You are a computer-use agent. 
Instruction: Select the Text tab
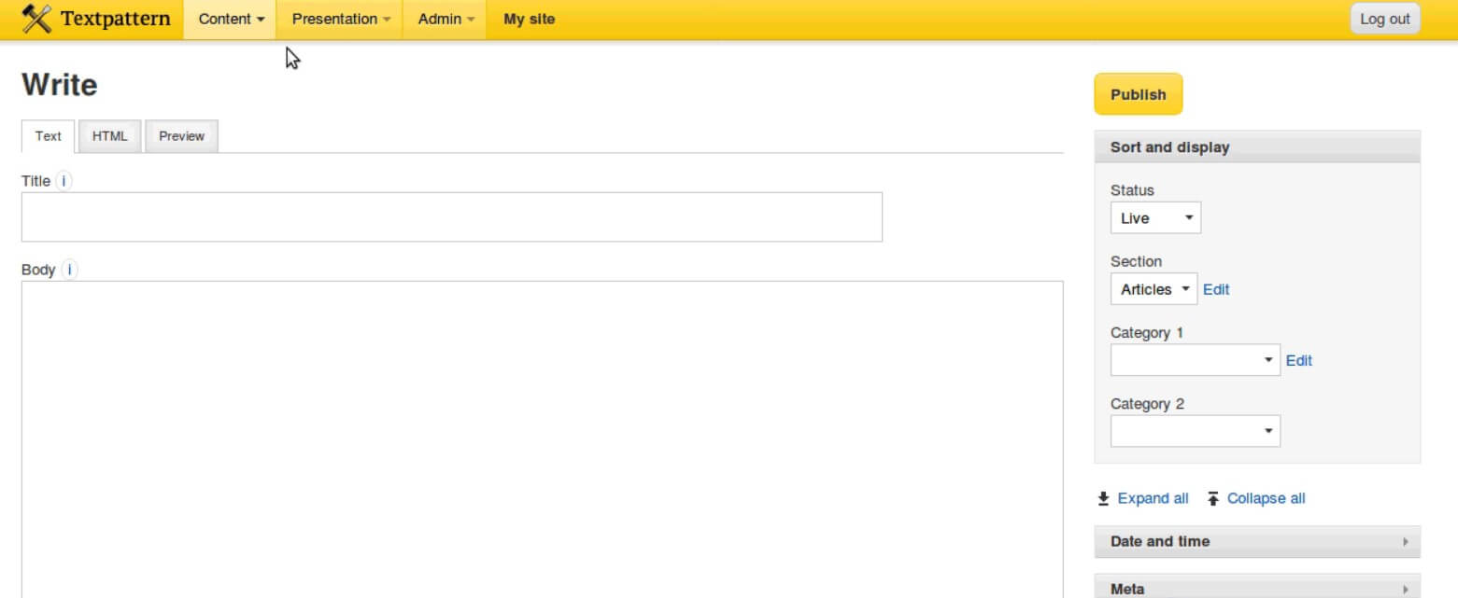(x=48, y=136)
